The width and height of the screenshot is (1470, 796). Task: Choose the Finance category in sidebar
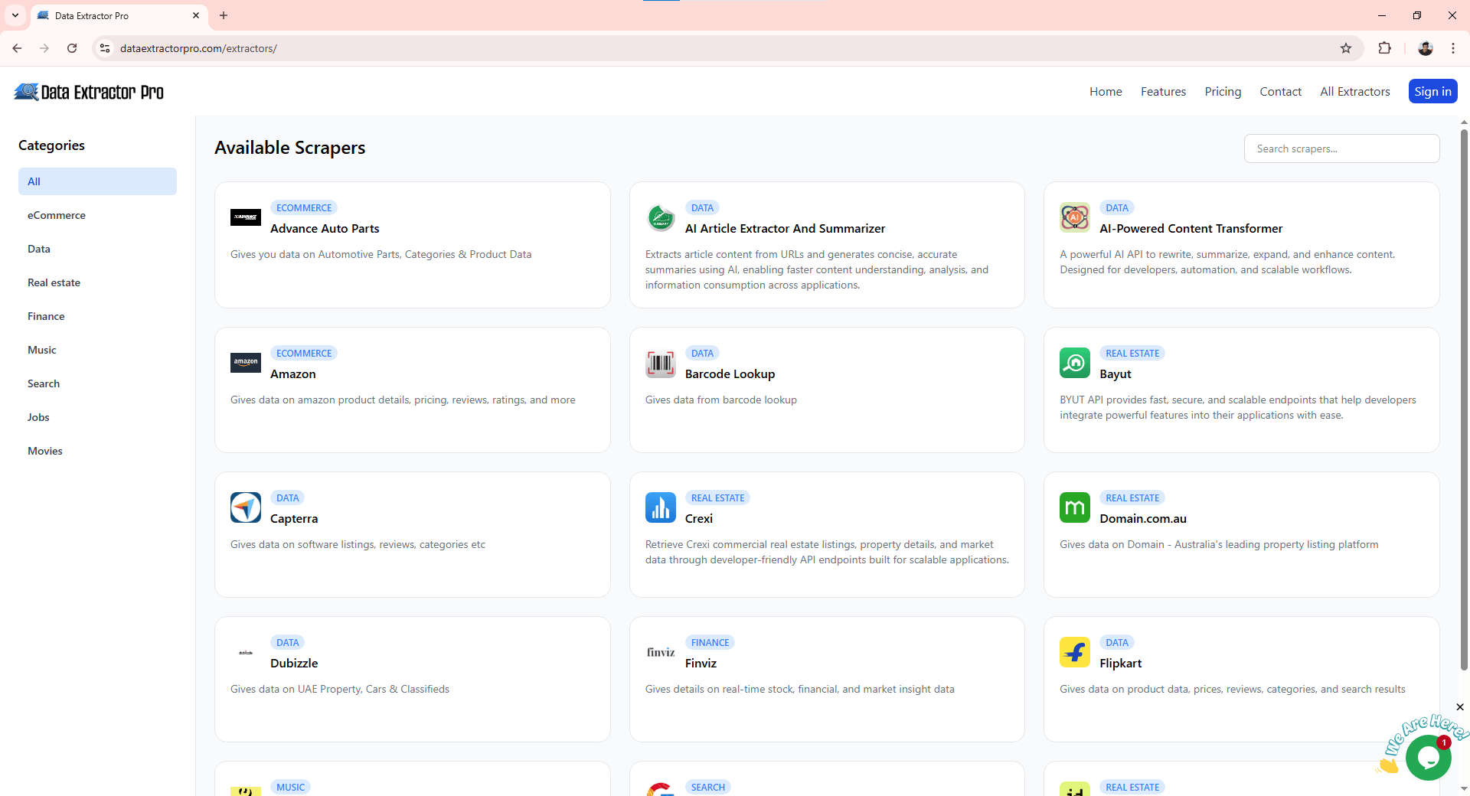pos(46,316)
